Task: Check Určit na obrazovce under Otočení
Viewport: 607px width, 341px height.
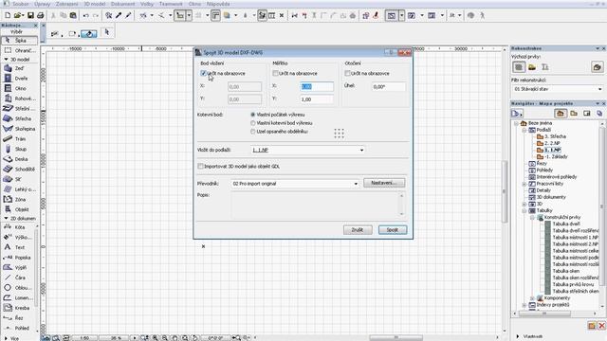Action: click(x=348, y=73)
